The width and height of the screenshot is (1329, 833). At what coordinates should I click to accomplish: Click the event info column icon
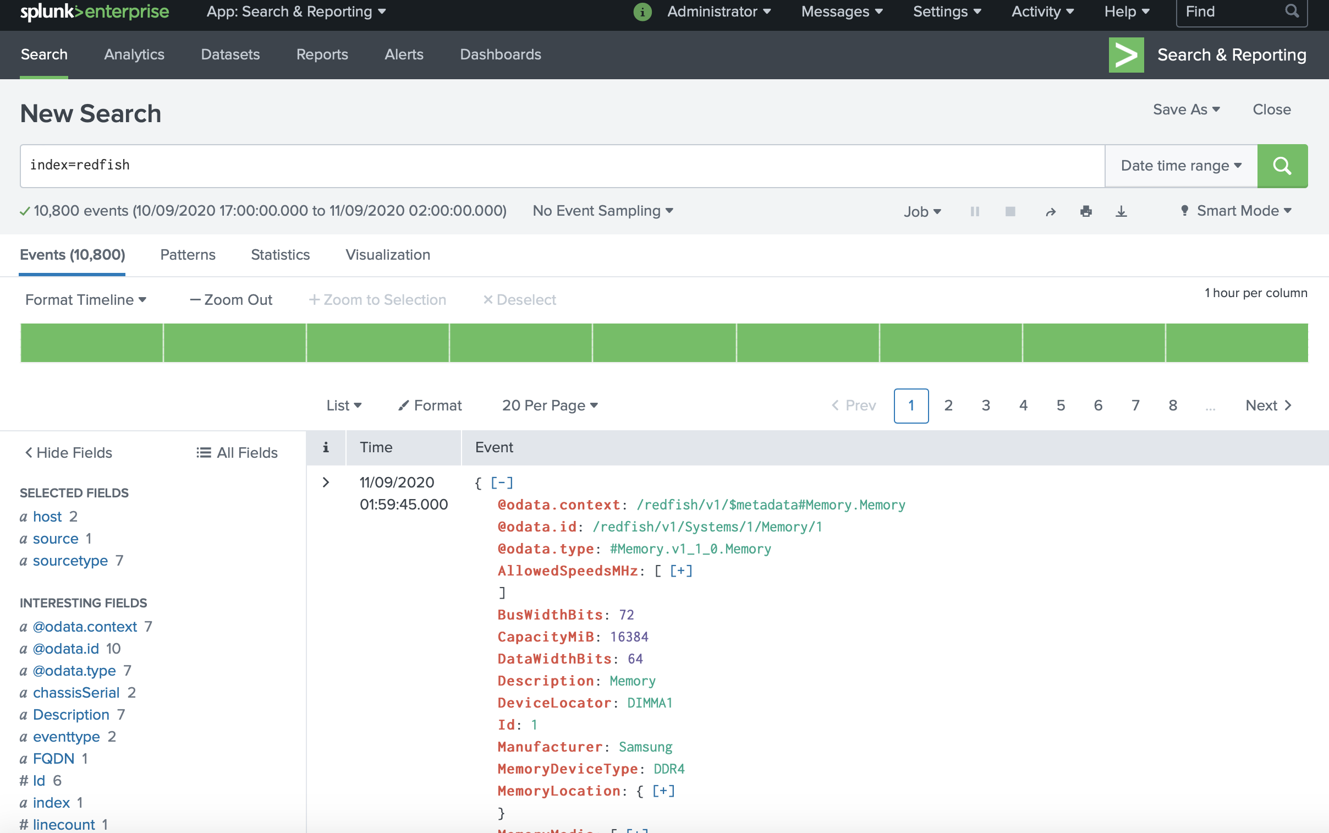click(x=326, y=447)
